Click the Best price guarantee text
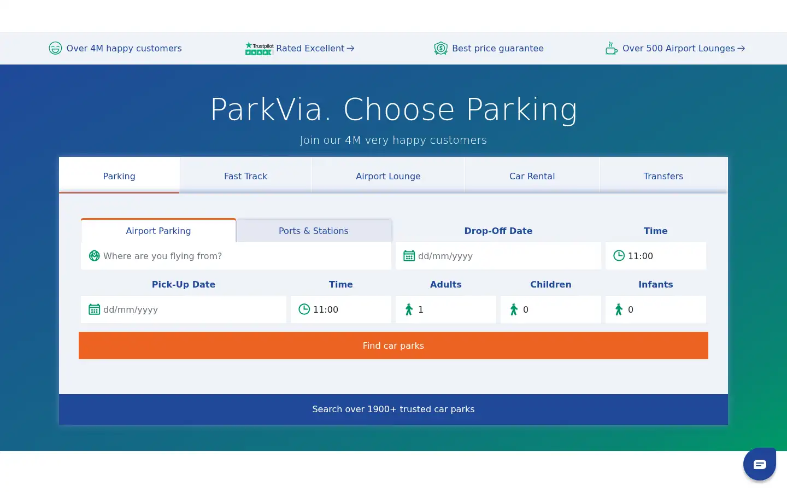The width and height of the screenshot is (787, 492). tap(498, 48)
